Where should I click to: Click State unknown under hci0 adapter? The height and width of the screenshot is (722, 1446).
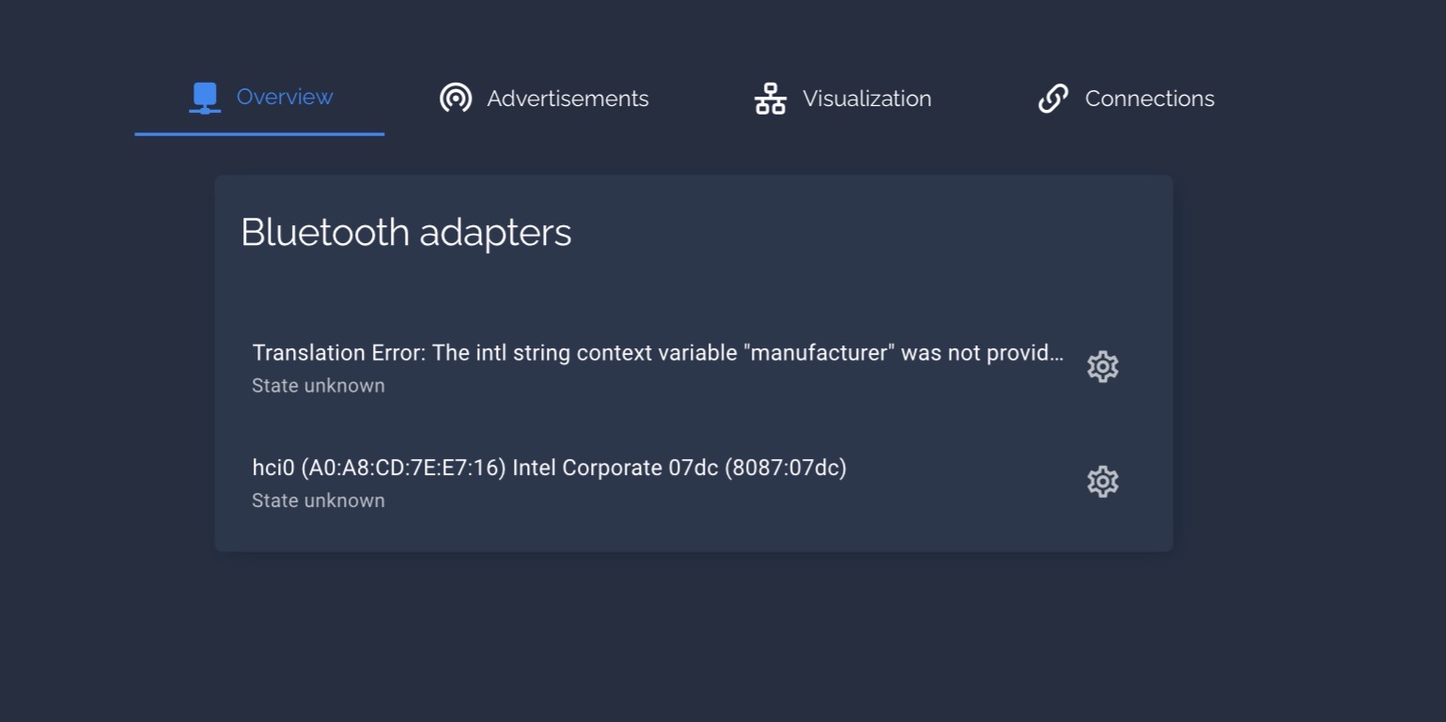coord(319,500)
